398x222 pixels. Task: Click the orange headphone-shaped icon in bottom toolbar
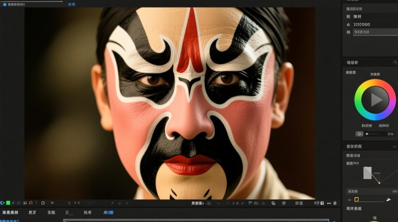(31, 203)
